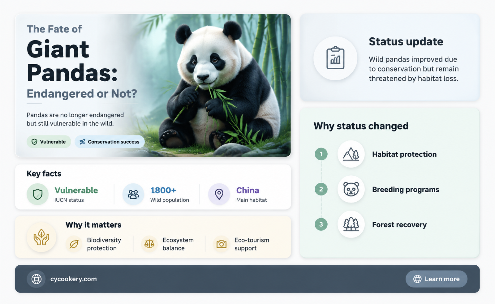Click the Ecosystem balance scales icon
This screenshot has width=495, height=304.
(x=149, y=244)
